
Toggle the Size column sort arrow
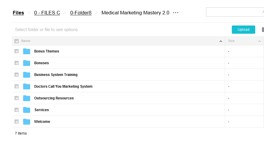point(259,41)
